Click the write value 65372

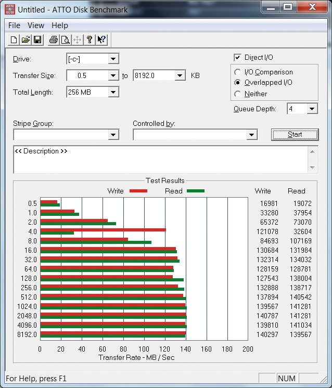point(269,222)
